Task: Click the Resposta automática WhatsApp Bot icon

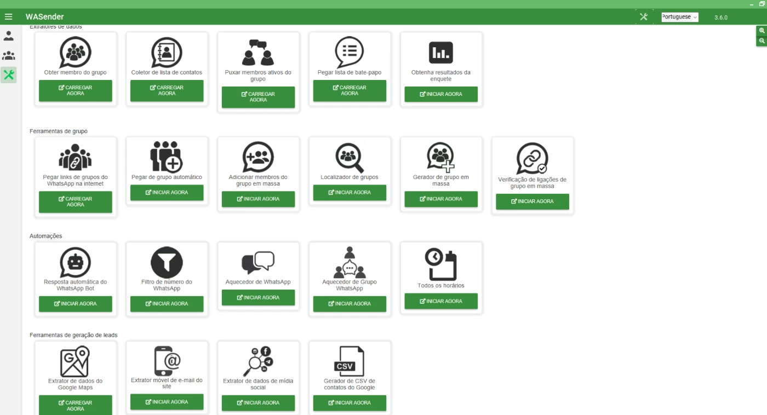Action: [x=75, y=262]
